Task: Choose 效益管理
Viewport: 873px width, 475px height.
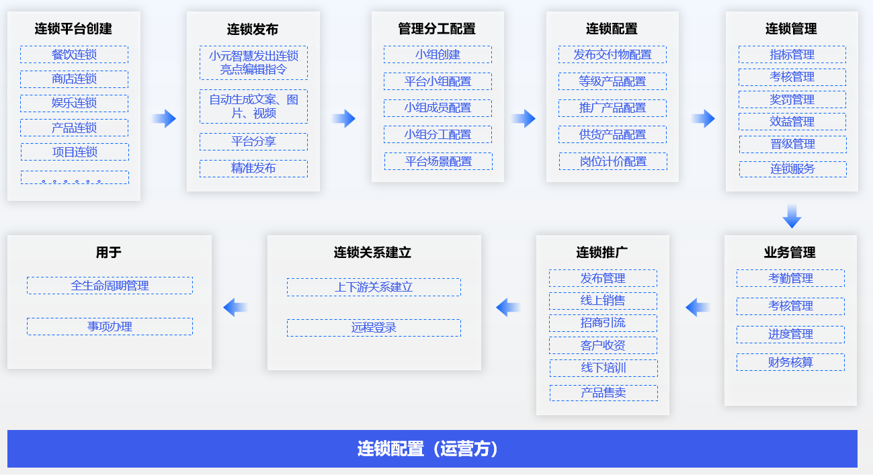Action: (x=792, y=122)
